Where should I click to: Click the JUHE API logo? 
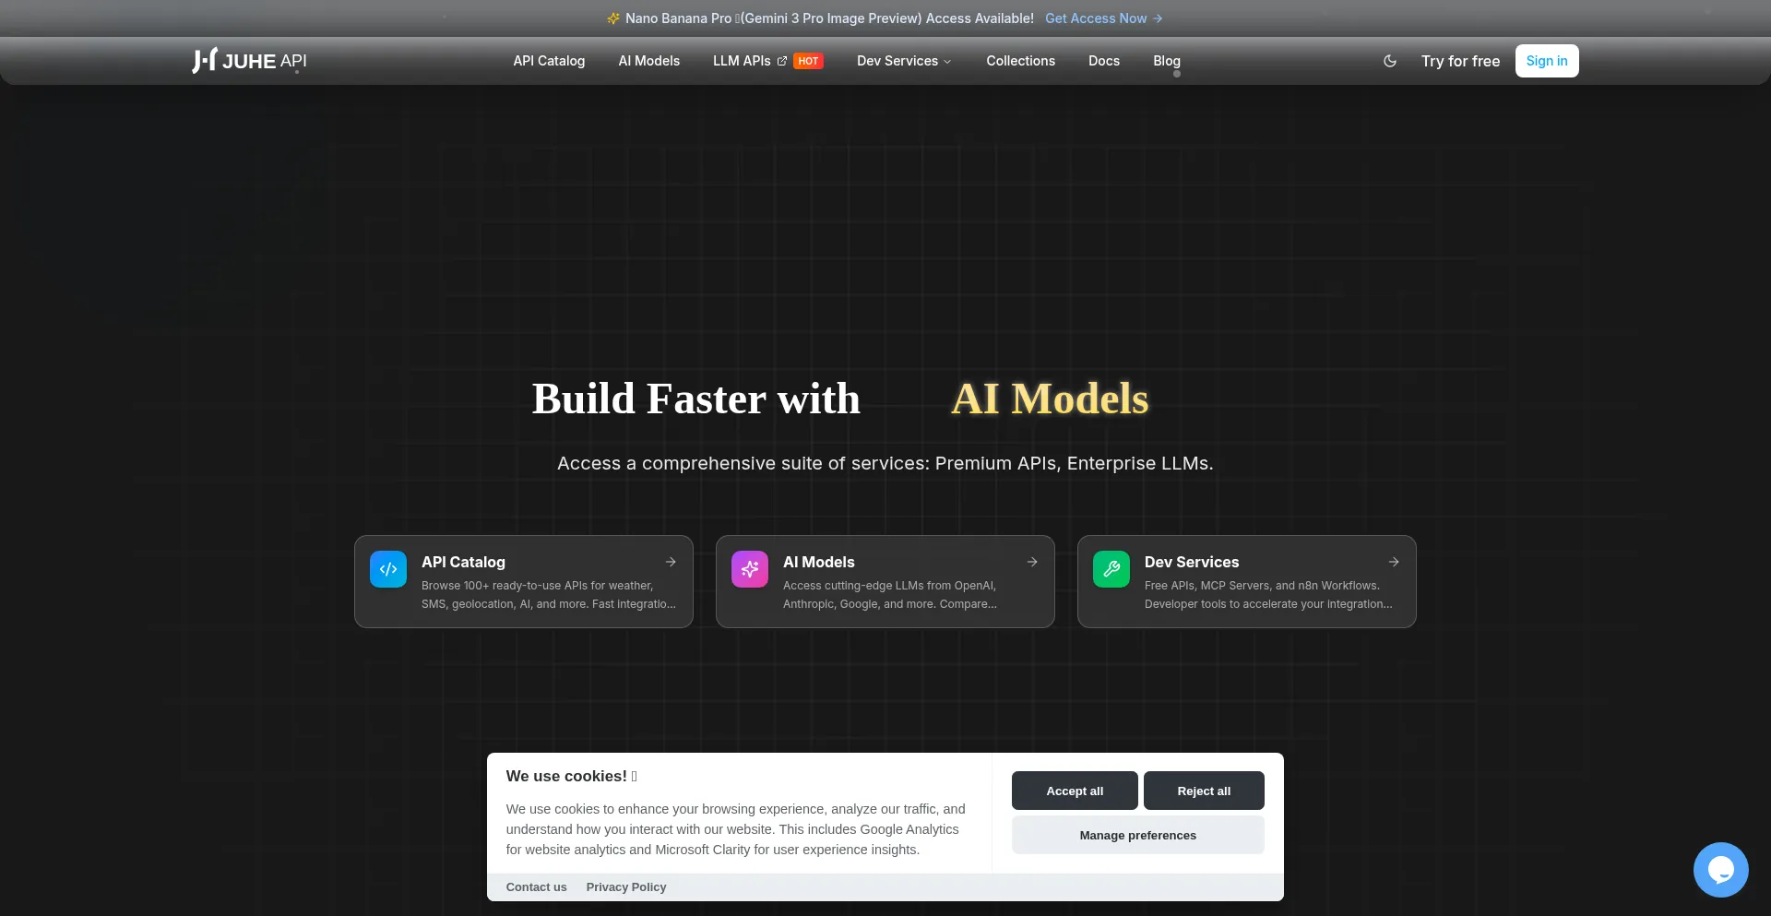249,61
